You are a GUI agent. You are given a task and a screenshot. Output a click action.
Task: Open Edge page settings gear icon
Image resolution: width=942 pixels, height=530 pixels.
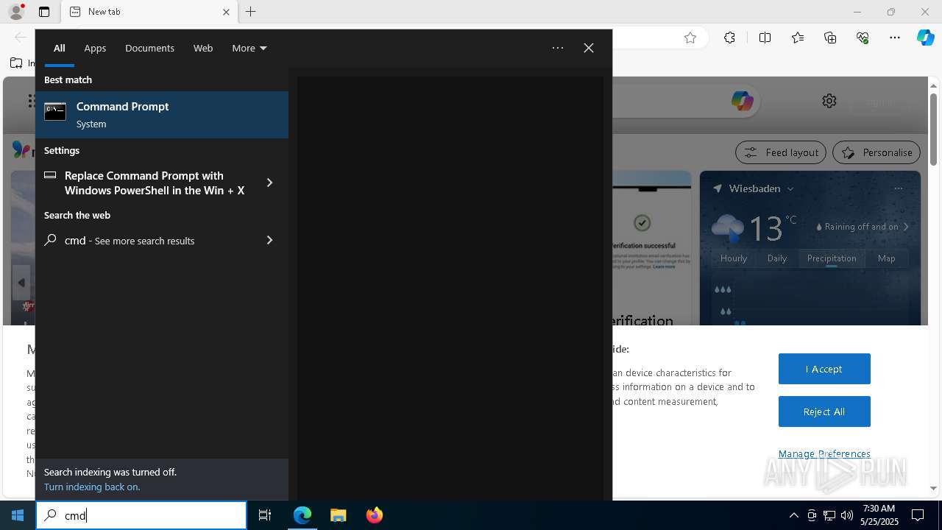coord(829,101)
